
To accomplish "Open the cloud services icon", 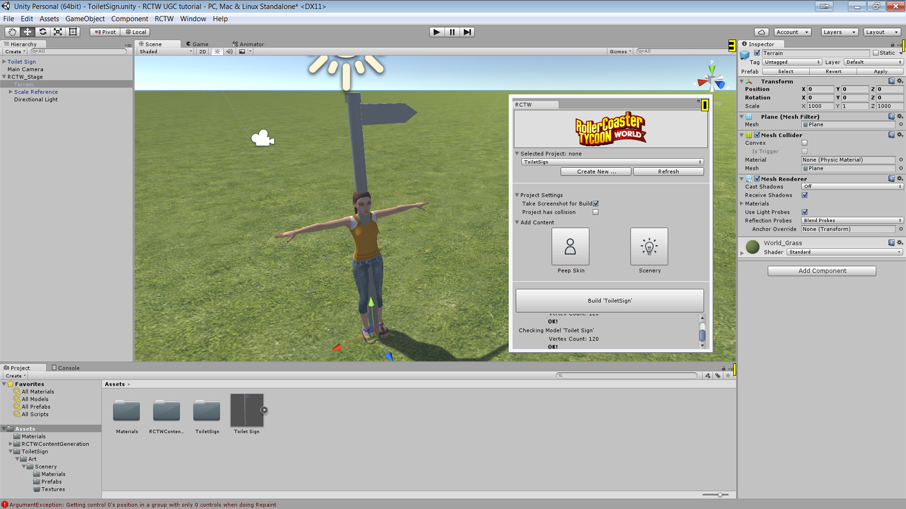I will click(761, 32).
